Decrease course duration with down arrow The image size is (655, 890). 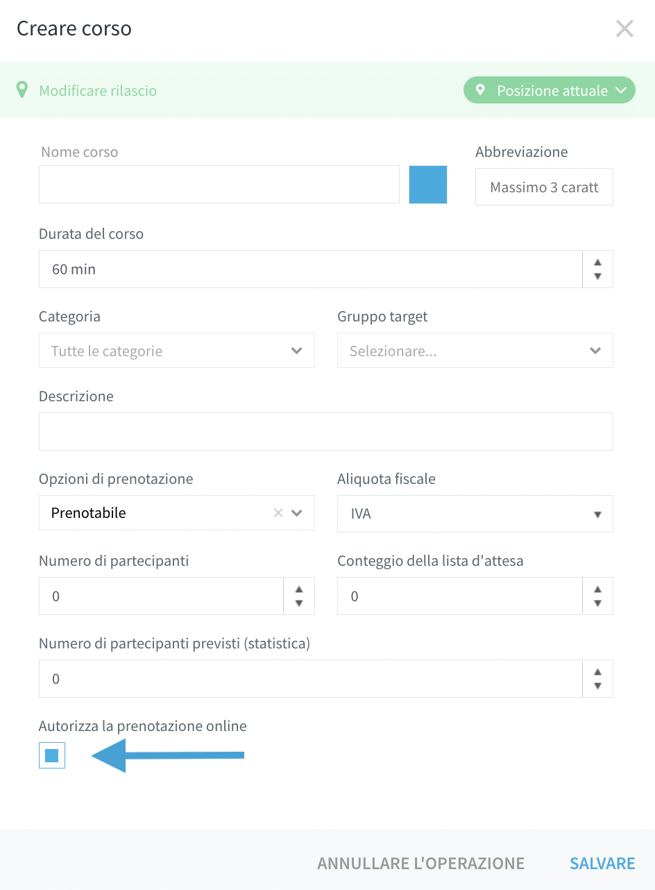click(597, 276)
